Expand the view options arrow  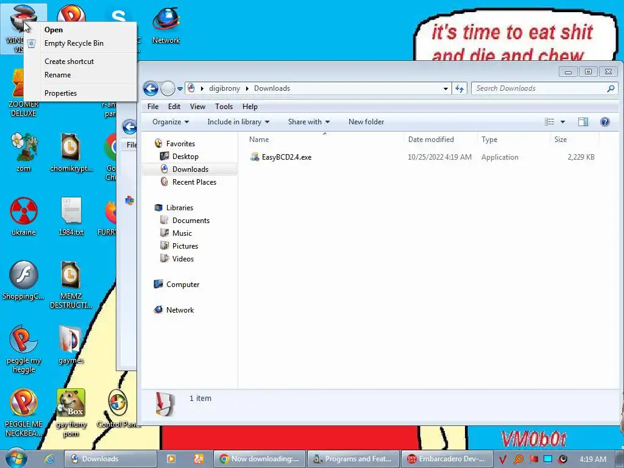(x=562, y=122)
